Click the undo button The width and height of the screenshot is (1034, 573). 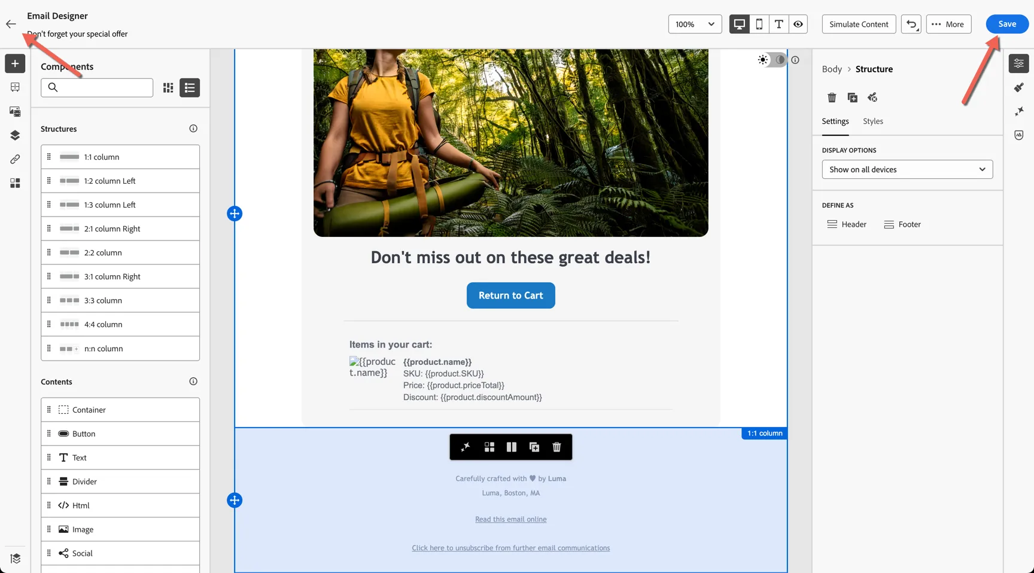point(911,24)
